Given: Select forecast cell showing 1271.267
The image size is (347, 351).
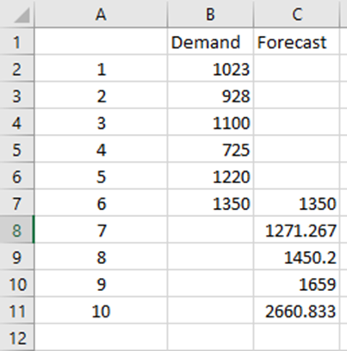Looking at the screenshot, I should tap(296, 231).
